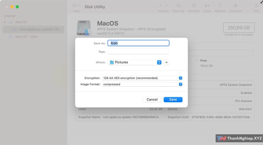Viewport: 263px width, 145px height.
Task: Click the Partition toolbar icon
Action: pyautogui.click(x=194, y=6)
